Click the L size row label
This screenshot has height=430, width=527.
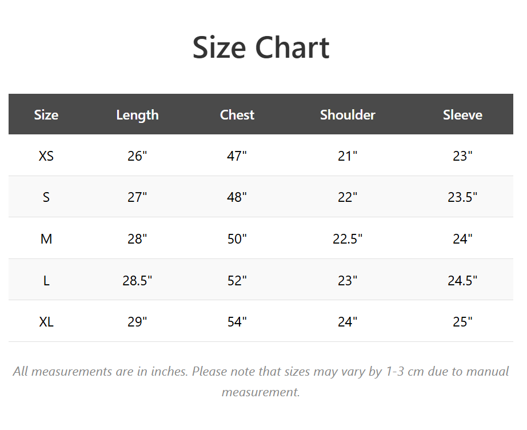(x=46, y=281)
